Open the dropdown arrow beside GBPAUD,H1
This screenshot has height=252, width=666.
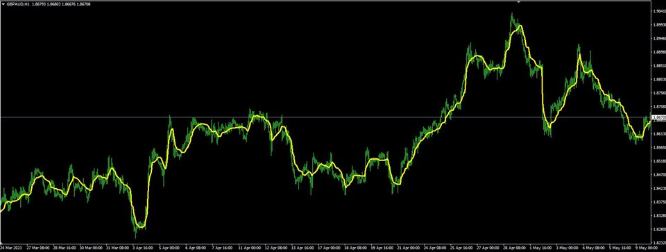pos(3,4)
